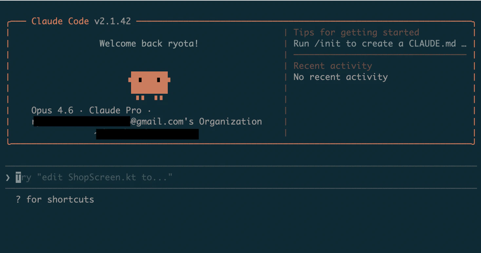Focus the prompt input with ShopScreen.kt placeholder
Image resolution: width=481 pixels, height=253 pixels.
pyautogui.click(x=241, y=177)
